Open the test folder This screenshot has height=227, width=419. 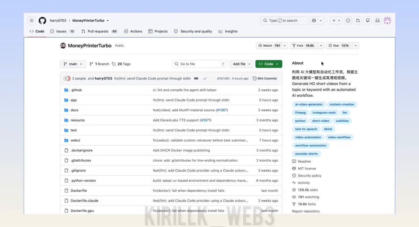74,130
